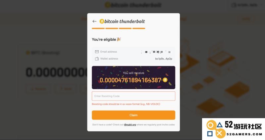Go back using the left arrow

[94, 21]
